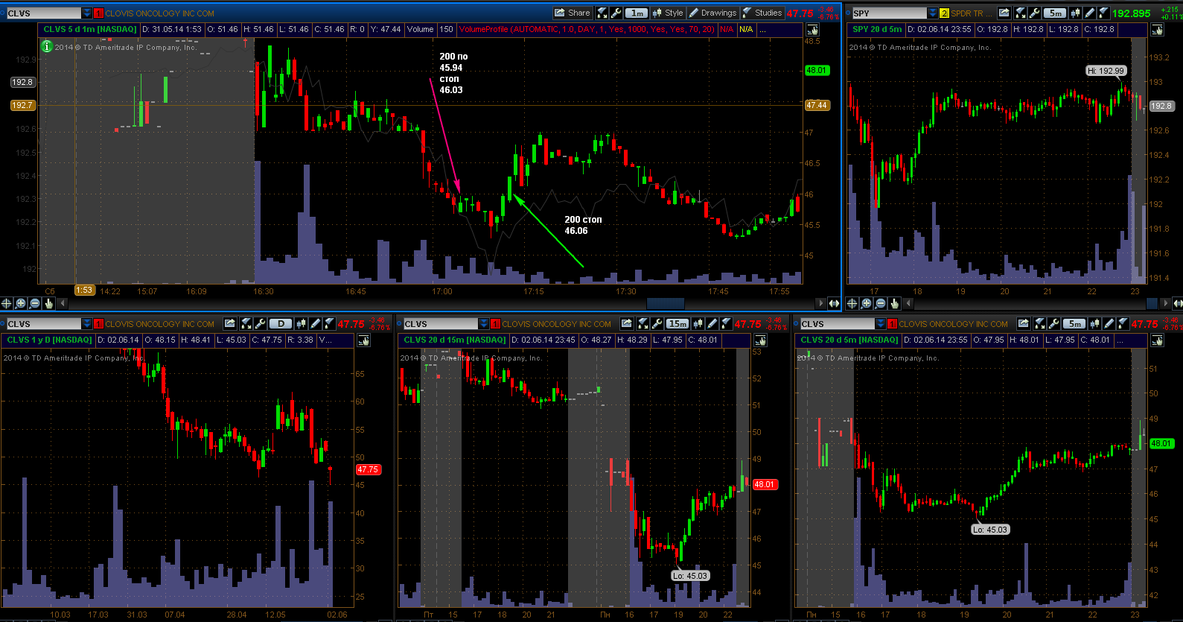Change the 1m timeframe on main CLVS chart
The height and width of the screenshot is (622, 1183).
[x=637, y=13]
